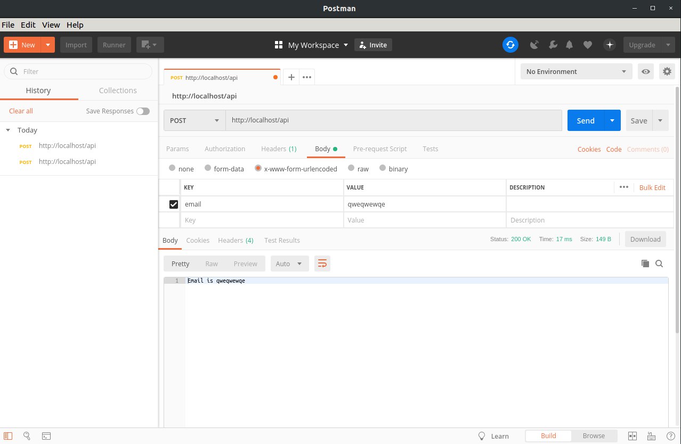
Task: Select form-data body type
Action: tap(208, 168)
